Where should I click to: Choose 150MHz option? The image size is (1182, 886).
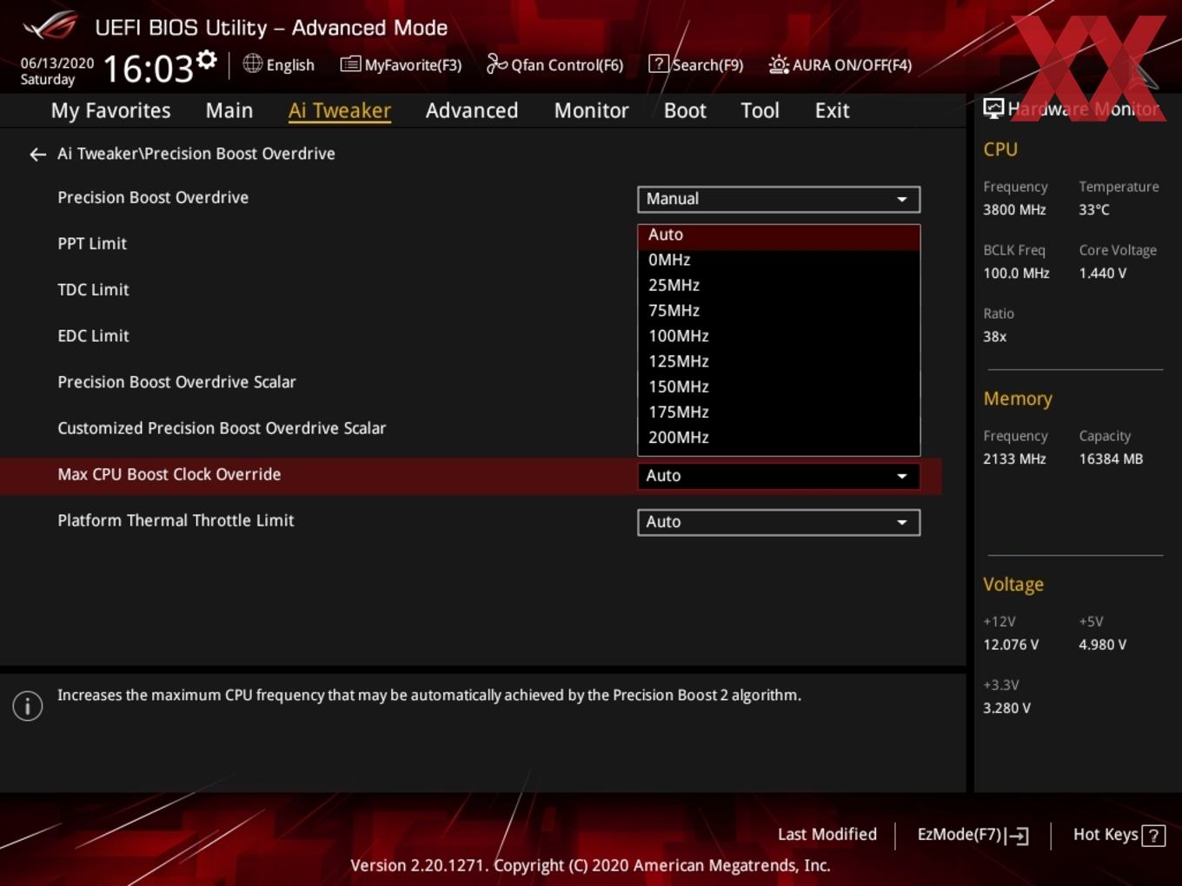point(779,387)
